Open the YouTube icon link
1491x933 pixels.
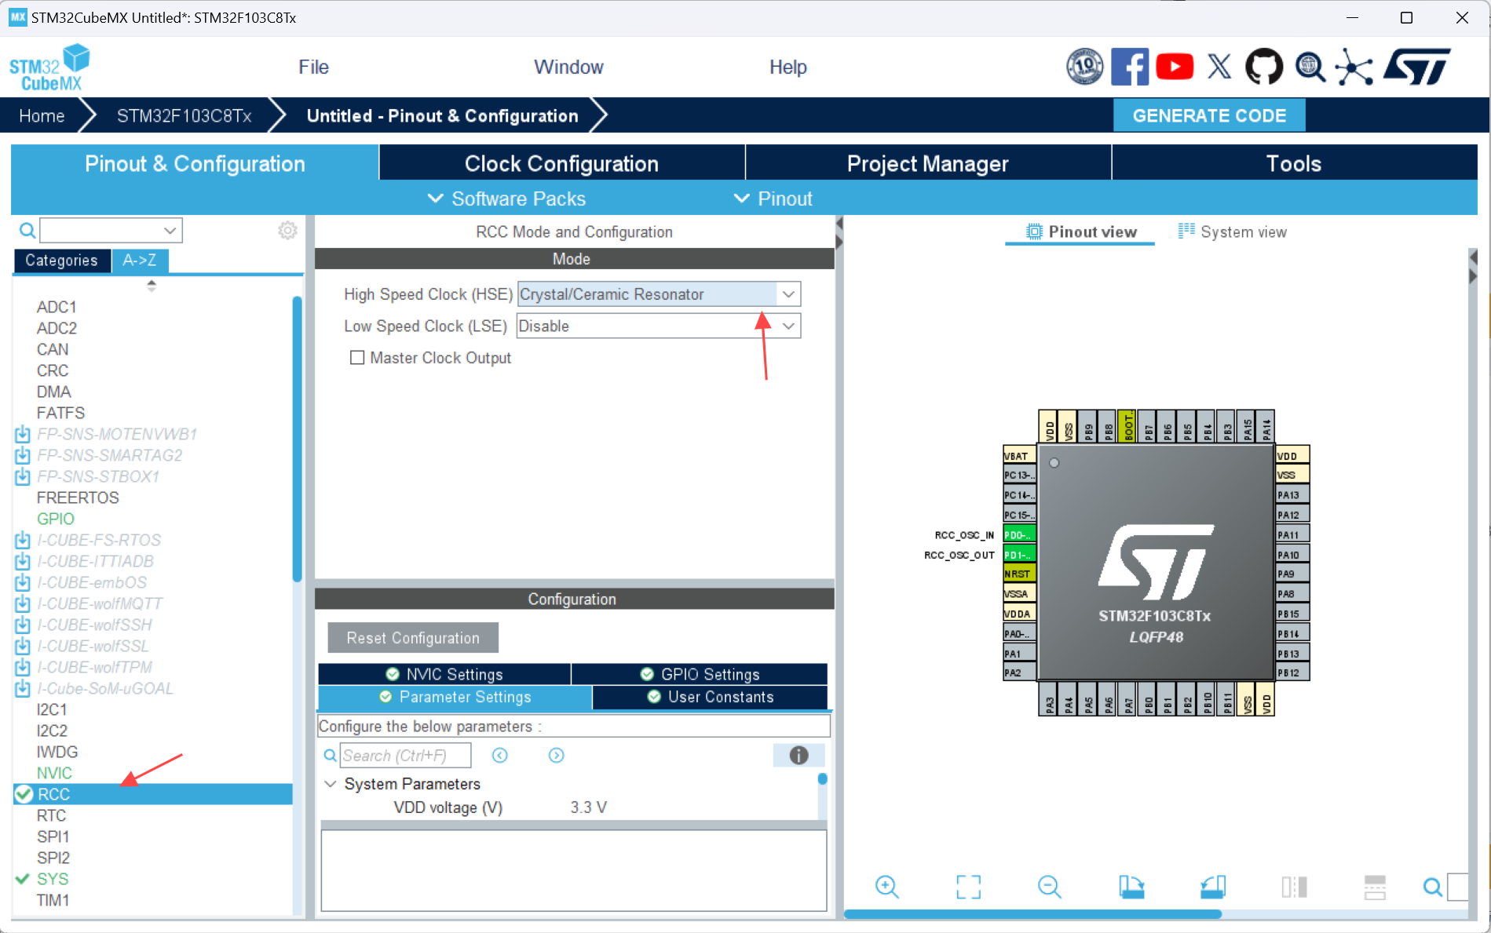(x=1175, y=67)
